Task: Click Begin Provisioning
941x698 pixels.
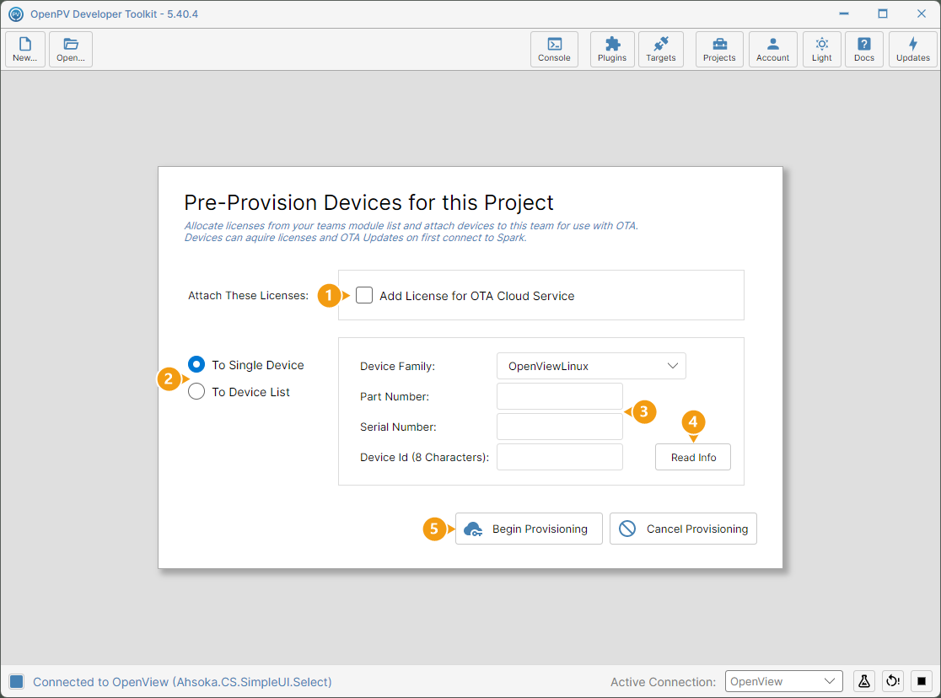Action: coord(529,529)
